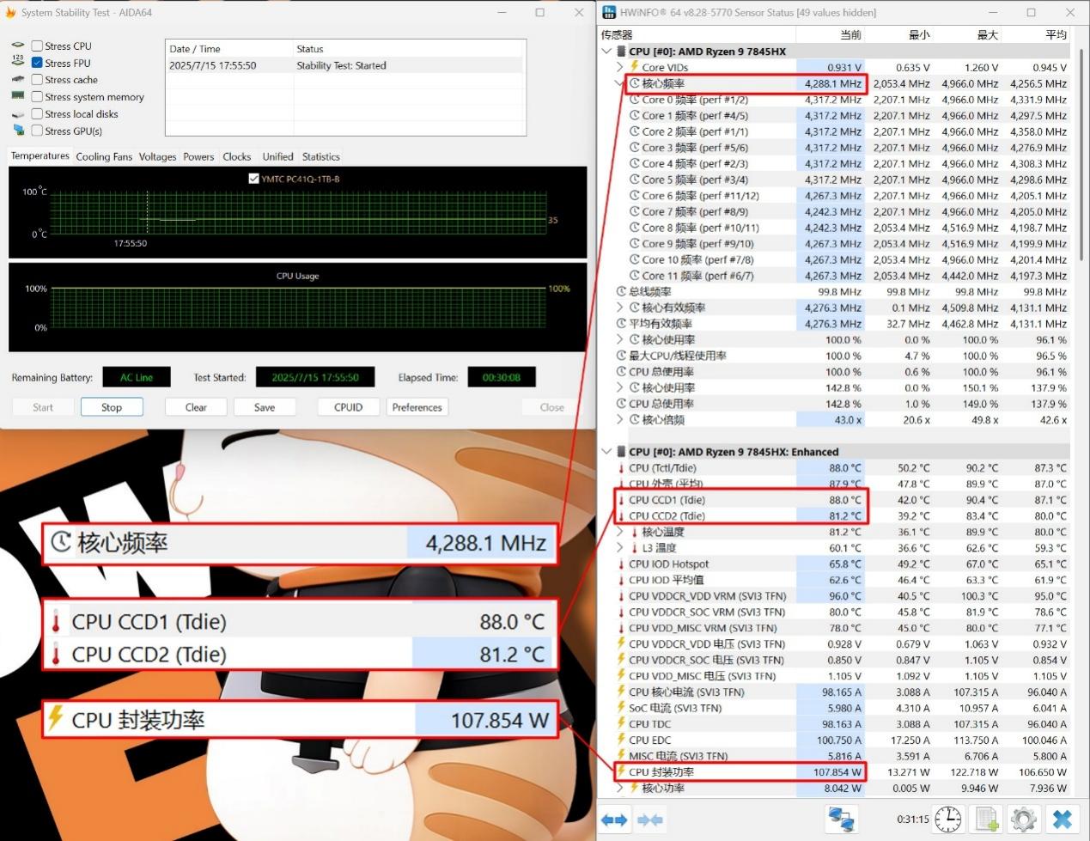Open the Powers tab
Viewport: 1090px width, 841px height.
(x=198, y=156)
